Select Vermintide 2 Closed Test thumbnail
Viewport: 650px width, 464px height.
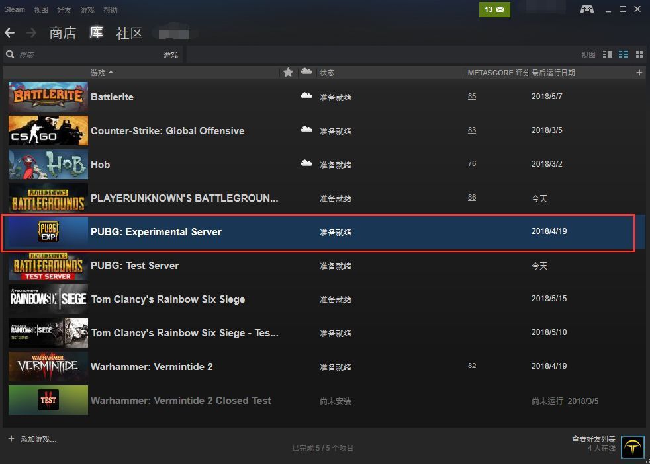click(48, 401)
